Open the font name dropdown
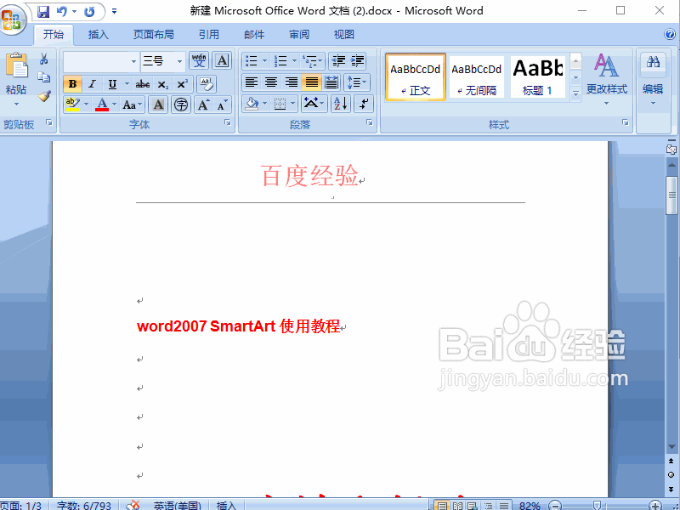The width and height of the screenshot is (680, 510). tap(133, 61)
